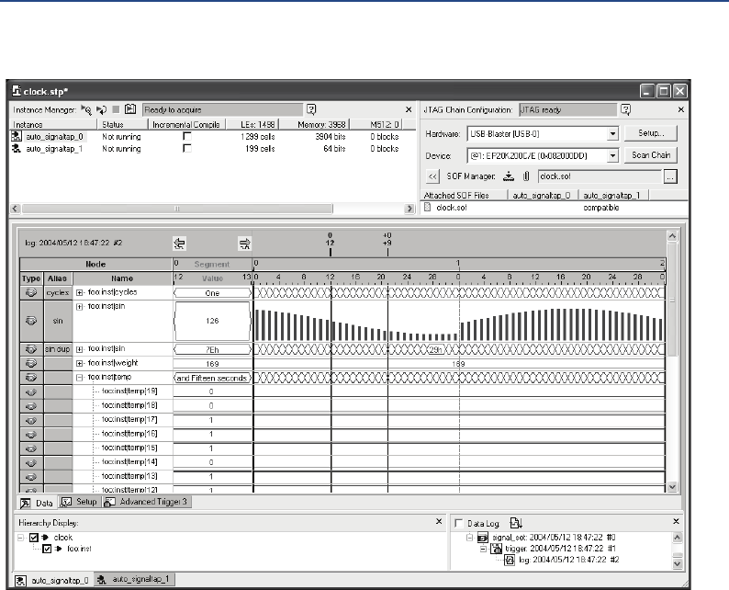Image resolution: width=729 pixels, height=590 pixels.
Task: Switch to the Setup tab
Action: coord(79,502)
